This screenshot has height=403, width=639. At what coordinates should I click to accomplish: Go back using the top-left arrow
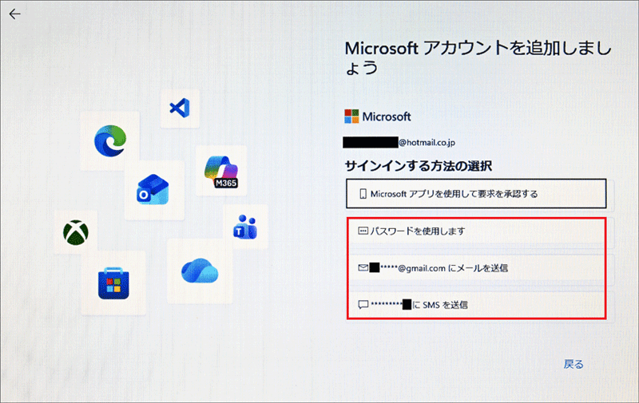click(14, 14)
